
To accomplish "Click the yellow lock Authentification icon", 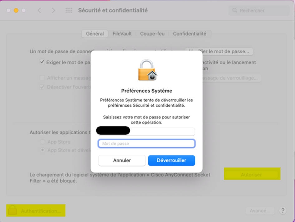I will (x=12, y=210).
